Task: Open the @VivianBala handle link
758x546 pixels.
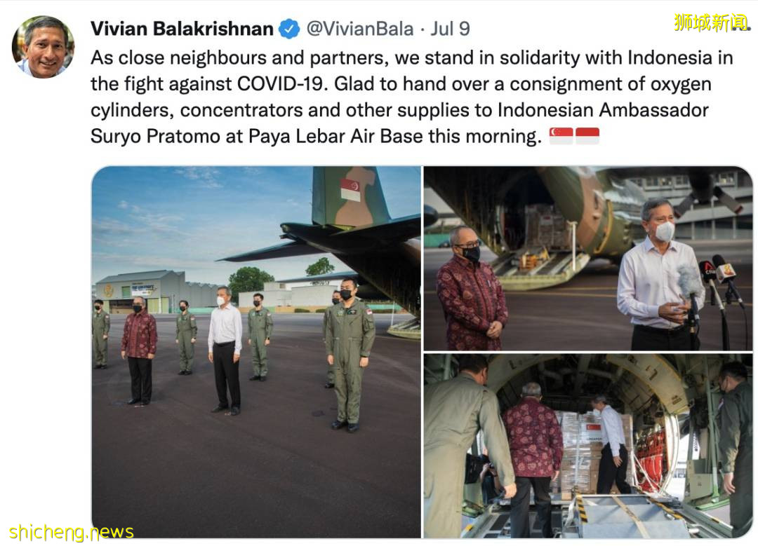Action: tap(360, 29)
